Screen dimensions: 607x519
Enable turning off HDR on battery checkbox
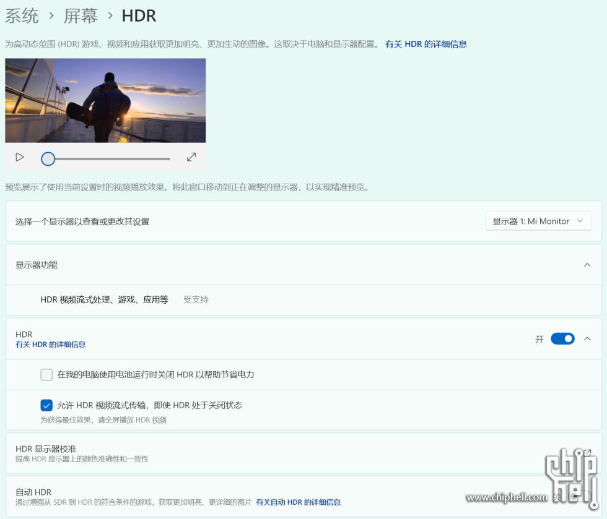pyautogui.click(x=46, y=374)
